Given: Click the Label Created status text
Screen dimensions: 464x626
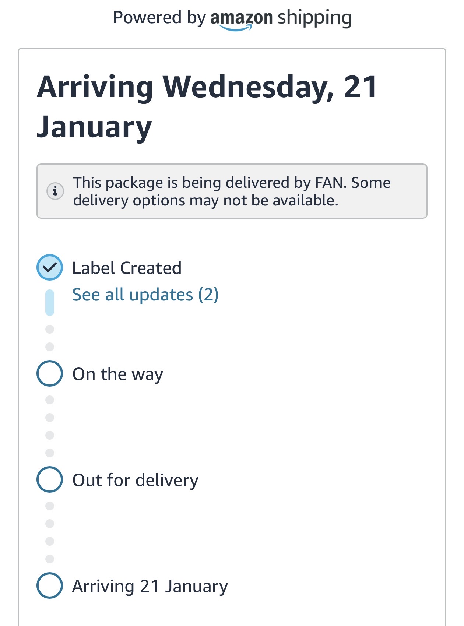Looking at the screenshot, I should [127, 268].
